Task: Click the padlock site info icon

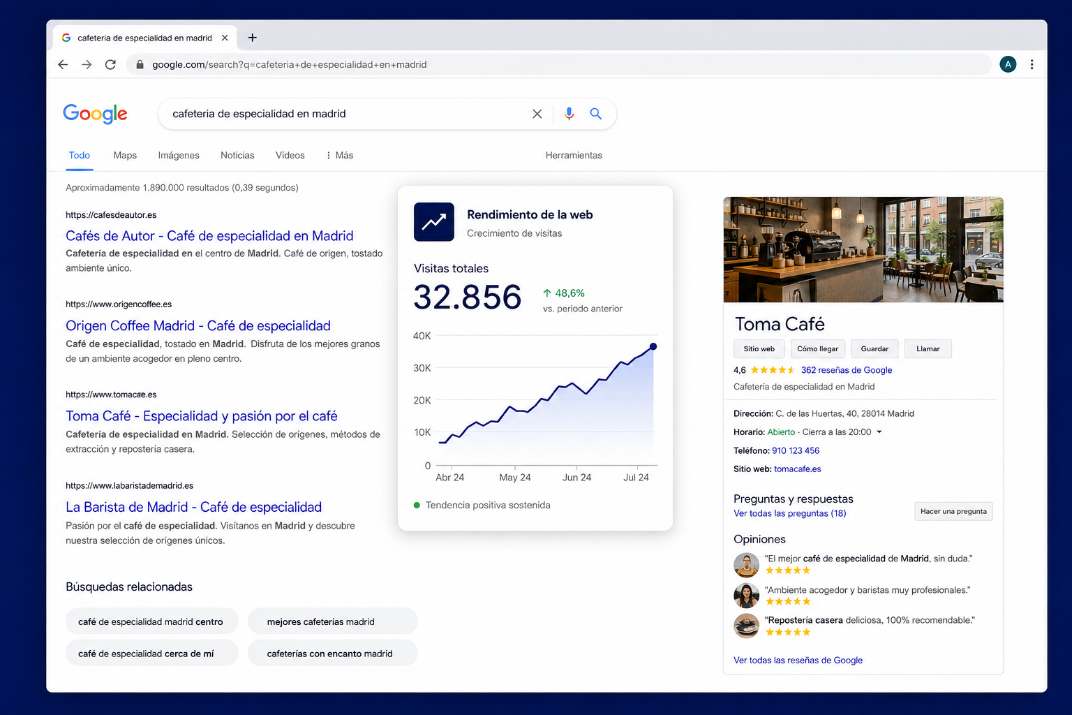Action: point(140,64)
